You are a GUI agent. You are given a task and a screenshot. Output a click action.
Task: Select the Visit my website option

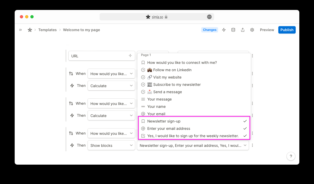pos(194,77)
